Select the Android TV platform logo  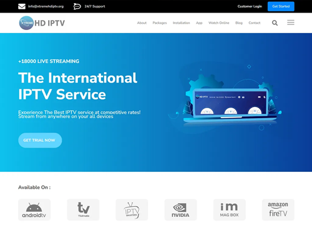(x=34, y=210)
